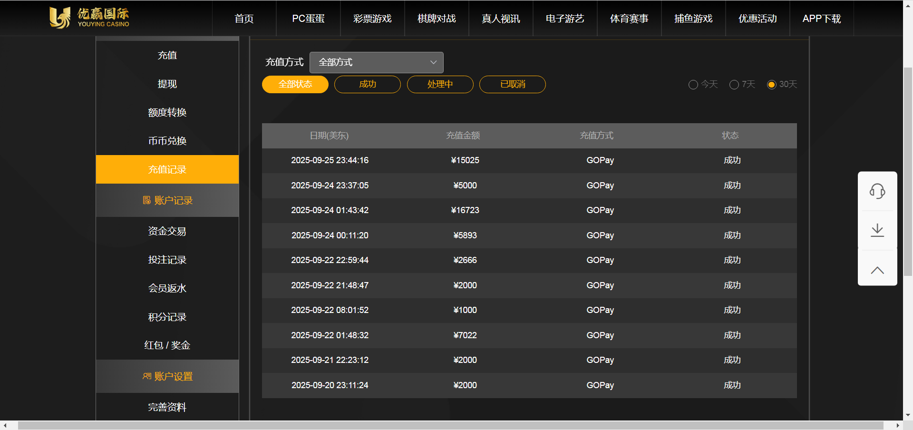The image size is (913, 430).
Task: Click the 2025-09-25 ¥15025 record row
Action: [x=529, y=160]
